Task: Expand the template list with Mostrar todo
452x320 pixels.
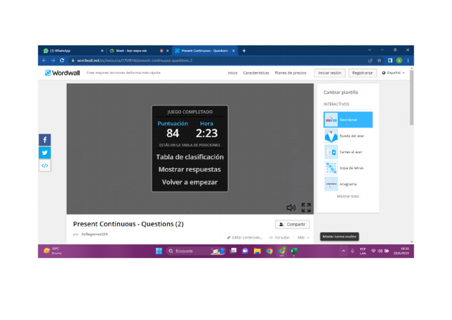Action: click(x=347, y=196)
